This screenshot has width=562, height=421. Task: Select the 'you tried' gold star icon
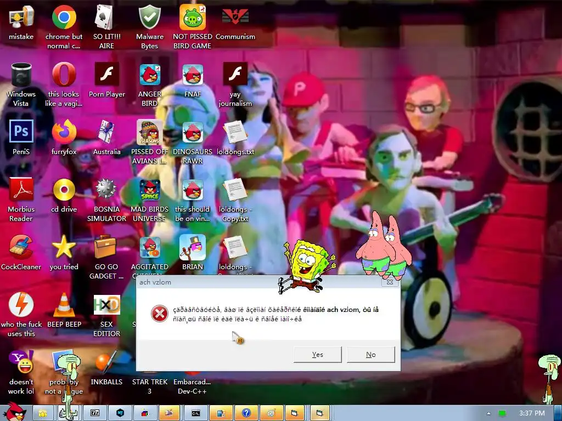click(64, 247)
